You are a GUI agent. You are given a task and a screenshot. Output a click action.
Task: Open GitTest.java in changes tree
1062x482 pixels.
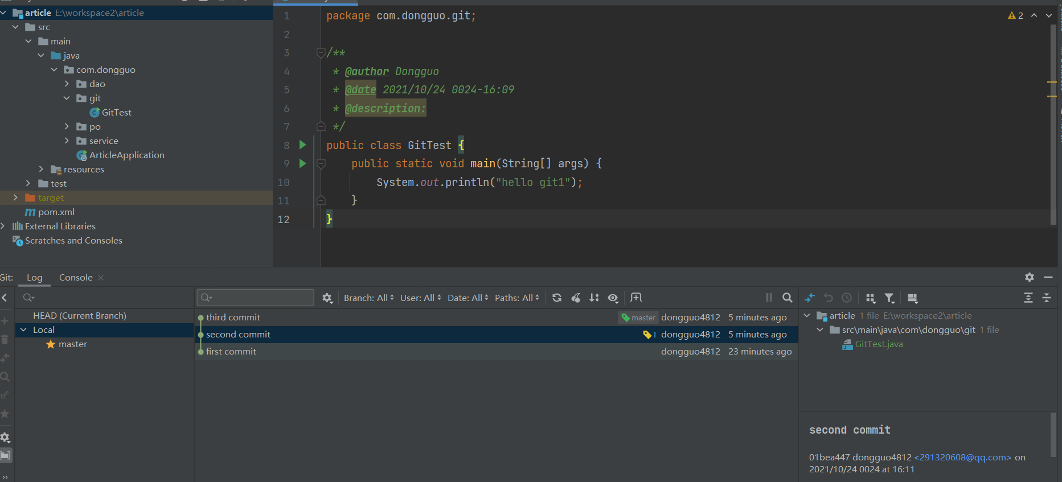pyautogui.click(x=879, y=344)
